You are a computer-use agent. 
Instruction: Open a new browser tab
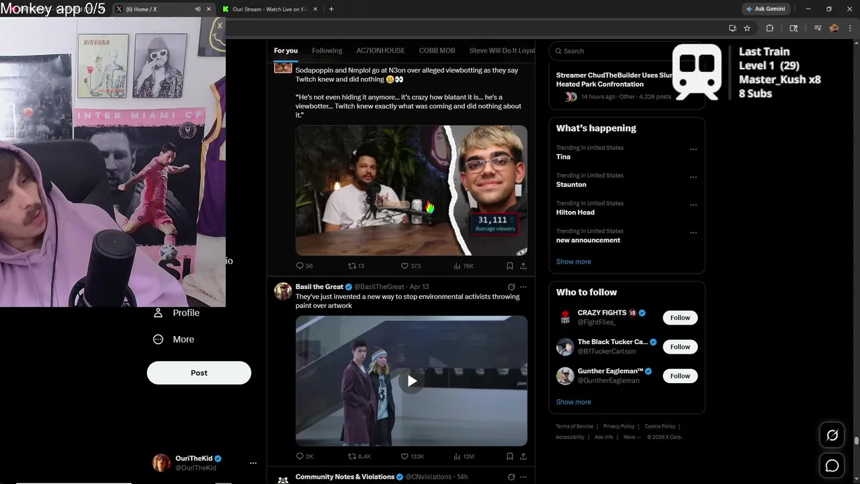coord(331,9)
